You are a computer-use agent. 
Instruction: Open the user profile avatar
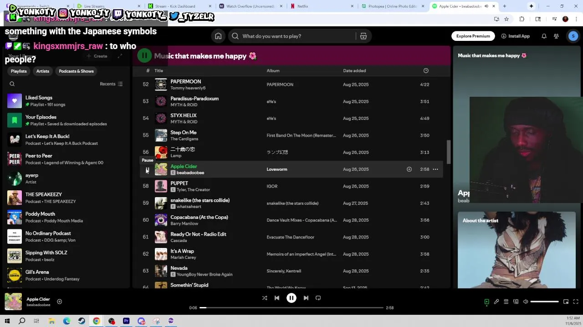(573, 36)
